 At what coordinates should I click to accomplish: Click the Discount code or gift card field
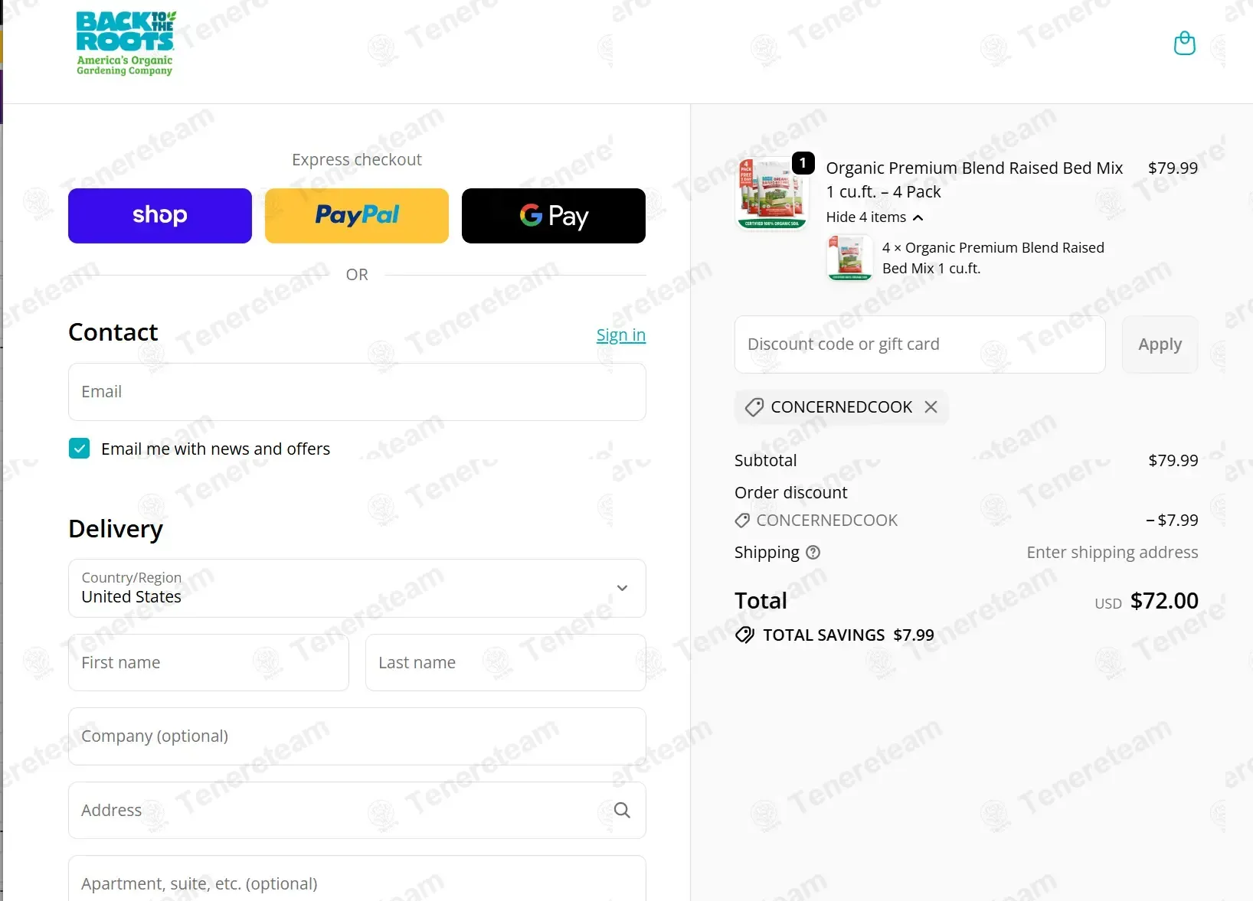click(x=920, y=344)
